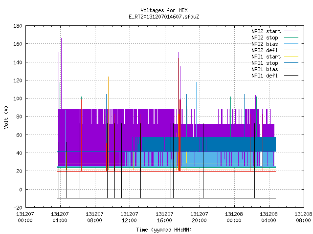Click the '131208 00:00' x-axis tick label
Image resolution: width=313 pixels, height=234 pixels.
click(234, 217)
